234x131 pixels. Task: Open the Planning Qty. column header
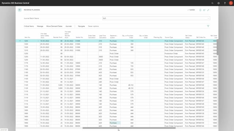tap(158, 37)
